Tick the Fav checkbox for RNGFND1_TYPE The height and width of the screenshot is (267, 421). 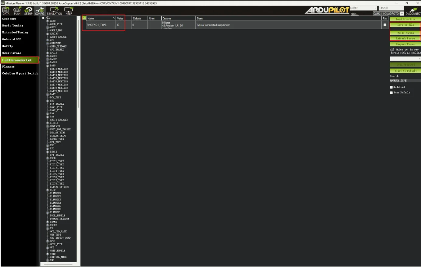click(x=385, y=25)
